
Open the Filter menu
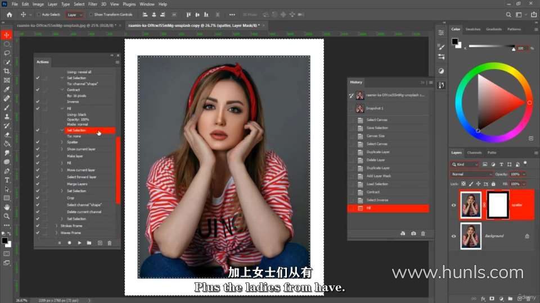tap(92, 4)
